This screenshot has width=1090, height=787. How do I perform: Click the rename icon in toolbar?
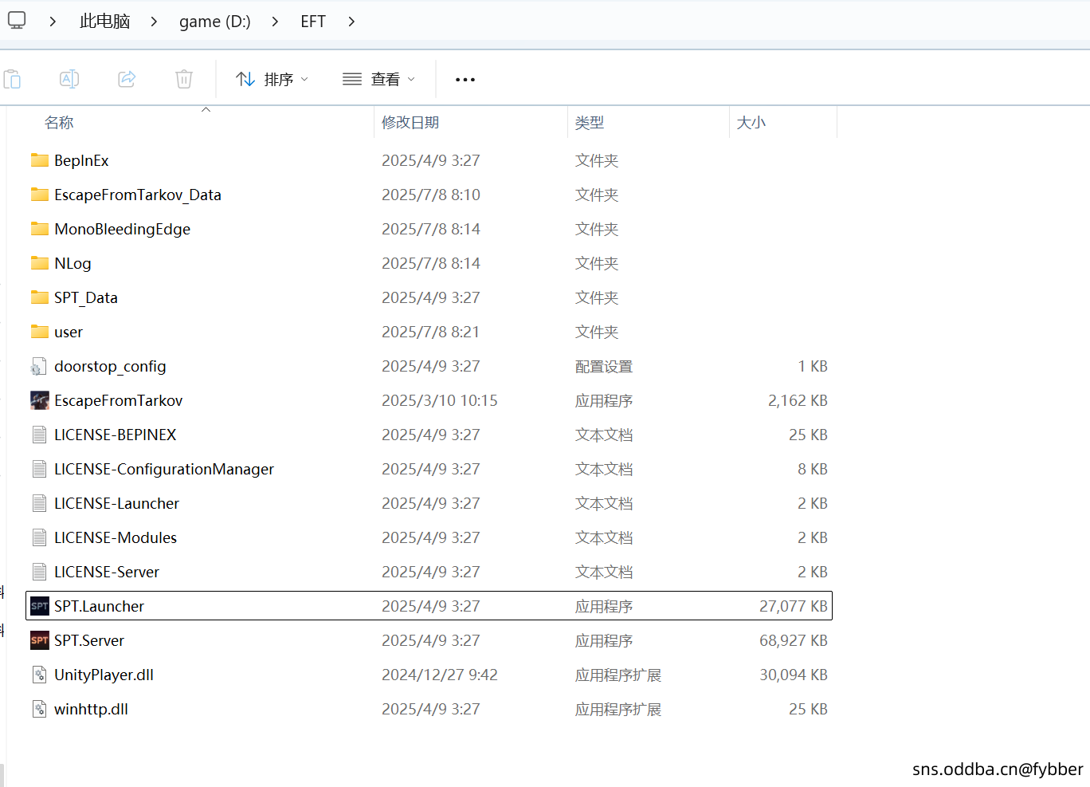69,79
